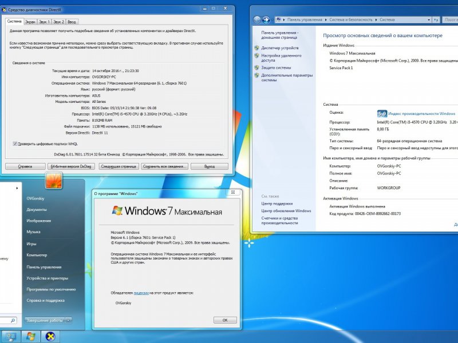Viewport: 458px width, 343px height.
Task: Click the 'Service Pack 1' text in System window
Action: coord(341,67)
